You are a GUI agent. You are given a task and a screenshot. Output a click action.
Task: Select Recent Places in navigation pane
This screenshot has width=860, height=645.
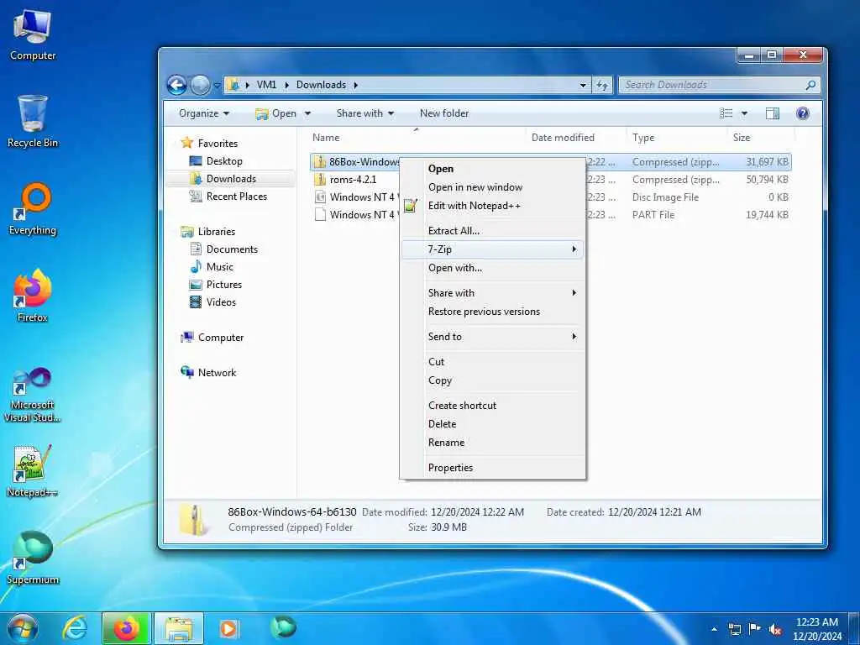click(228, 197)
